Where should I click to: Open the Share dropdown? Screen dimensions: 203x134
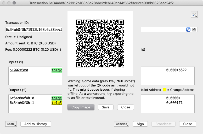(x=11, y=124)
